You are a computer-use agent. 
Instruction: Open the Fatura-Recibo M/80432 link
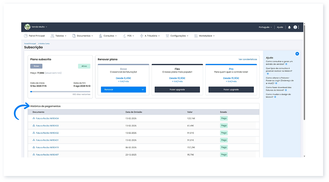pos(47,133)
